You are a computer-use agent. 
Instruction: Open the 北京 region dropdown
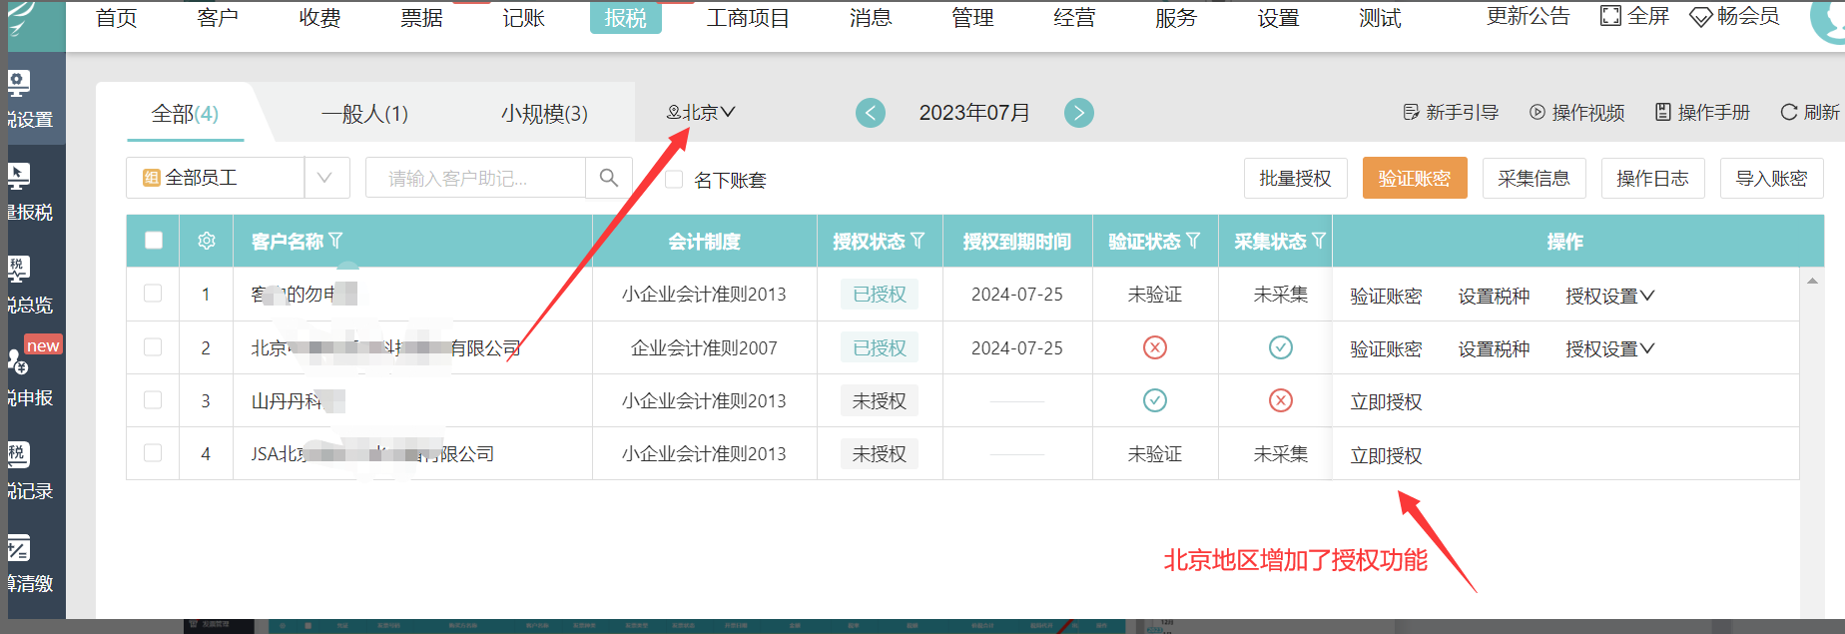point(701,112)
